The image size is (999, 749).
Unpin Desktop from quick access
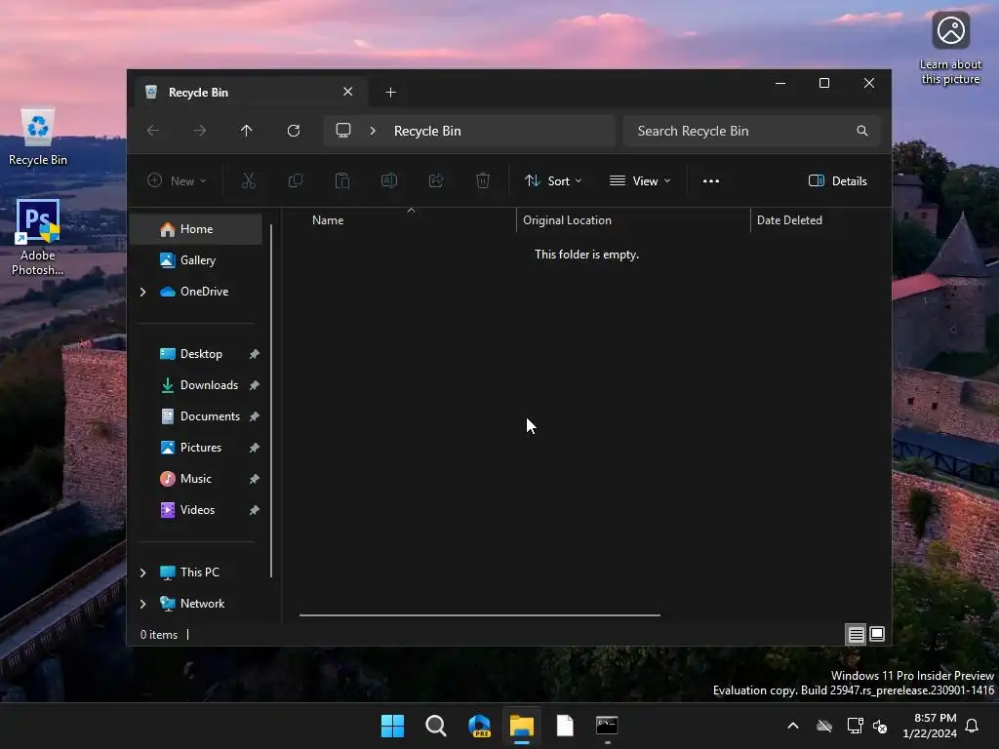255,354
